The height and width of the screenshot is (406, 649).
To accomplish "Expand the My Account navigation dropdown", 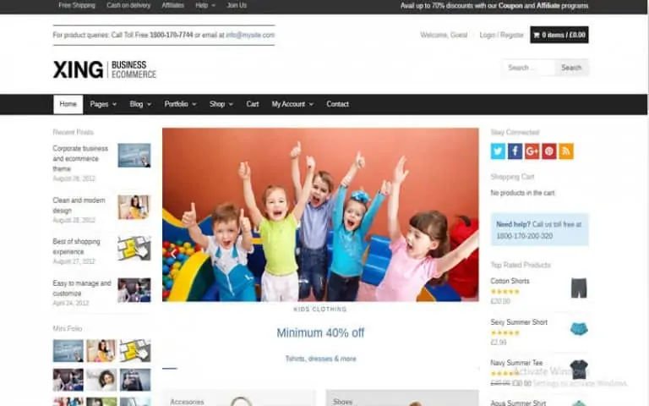I will click(x=292, y=104).
